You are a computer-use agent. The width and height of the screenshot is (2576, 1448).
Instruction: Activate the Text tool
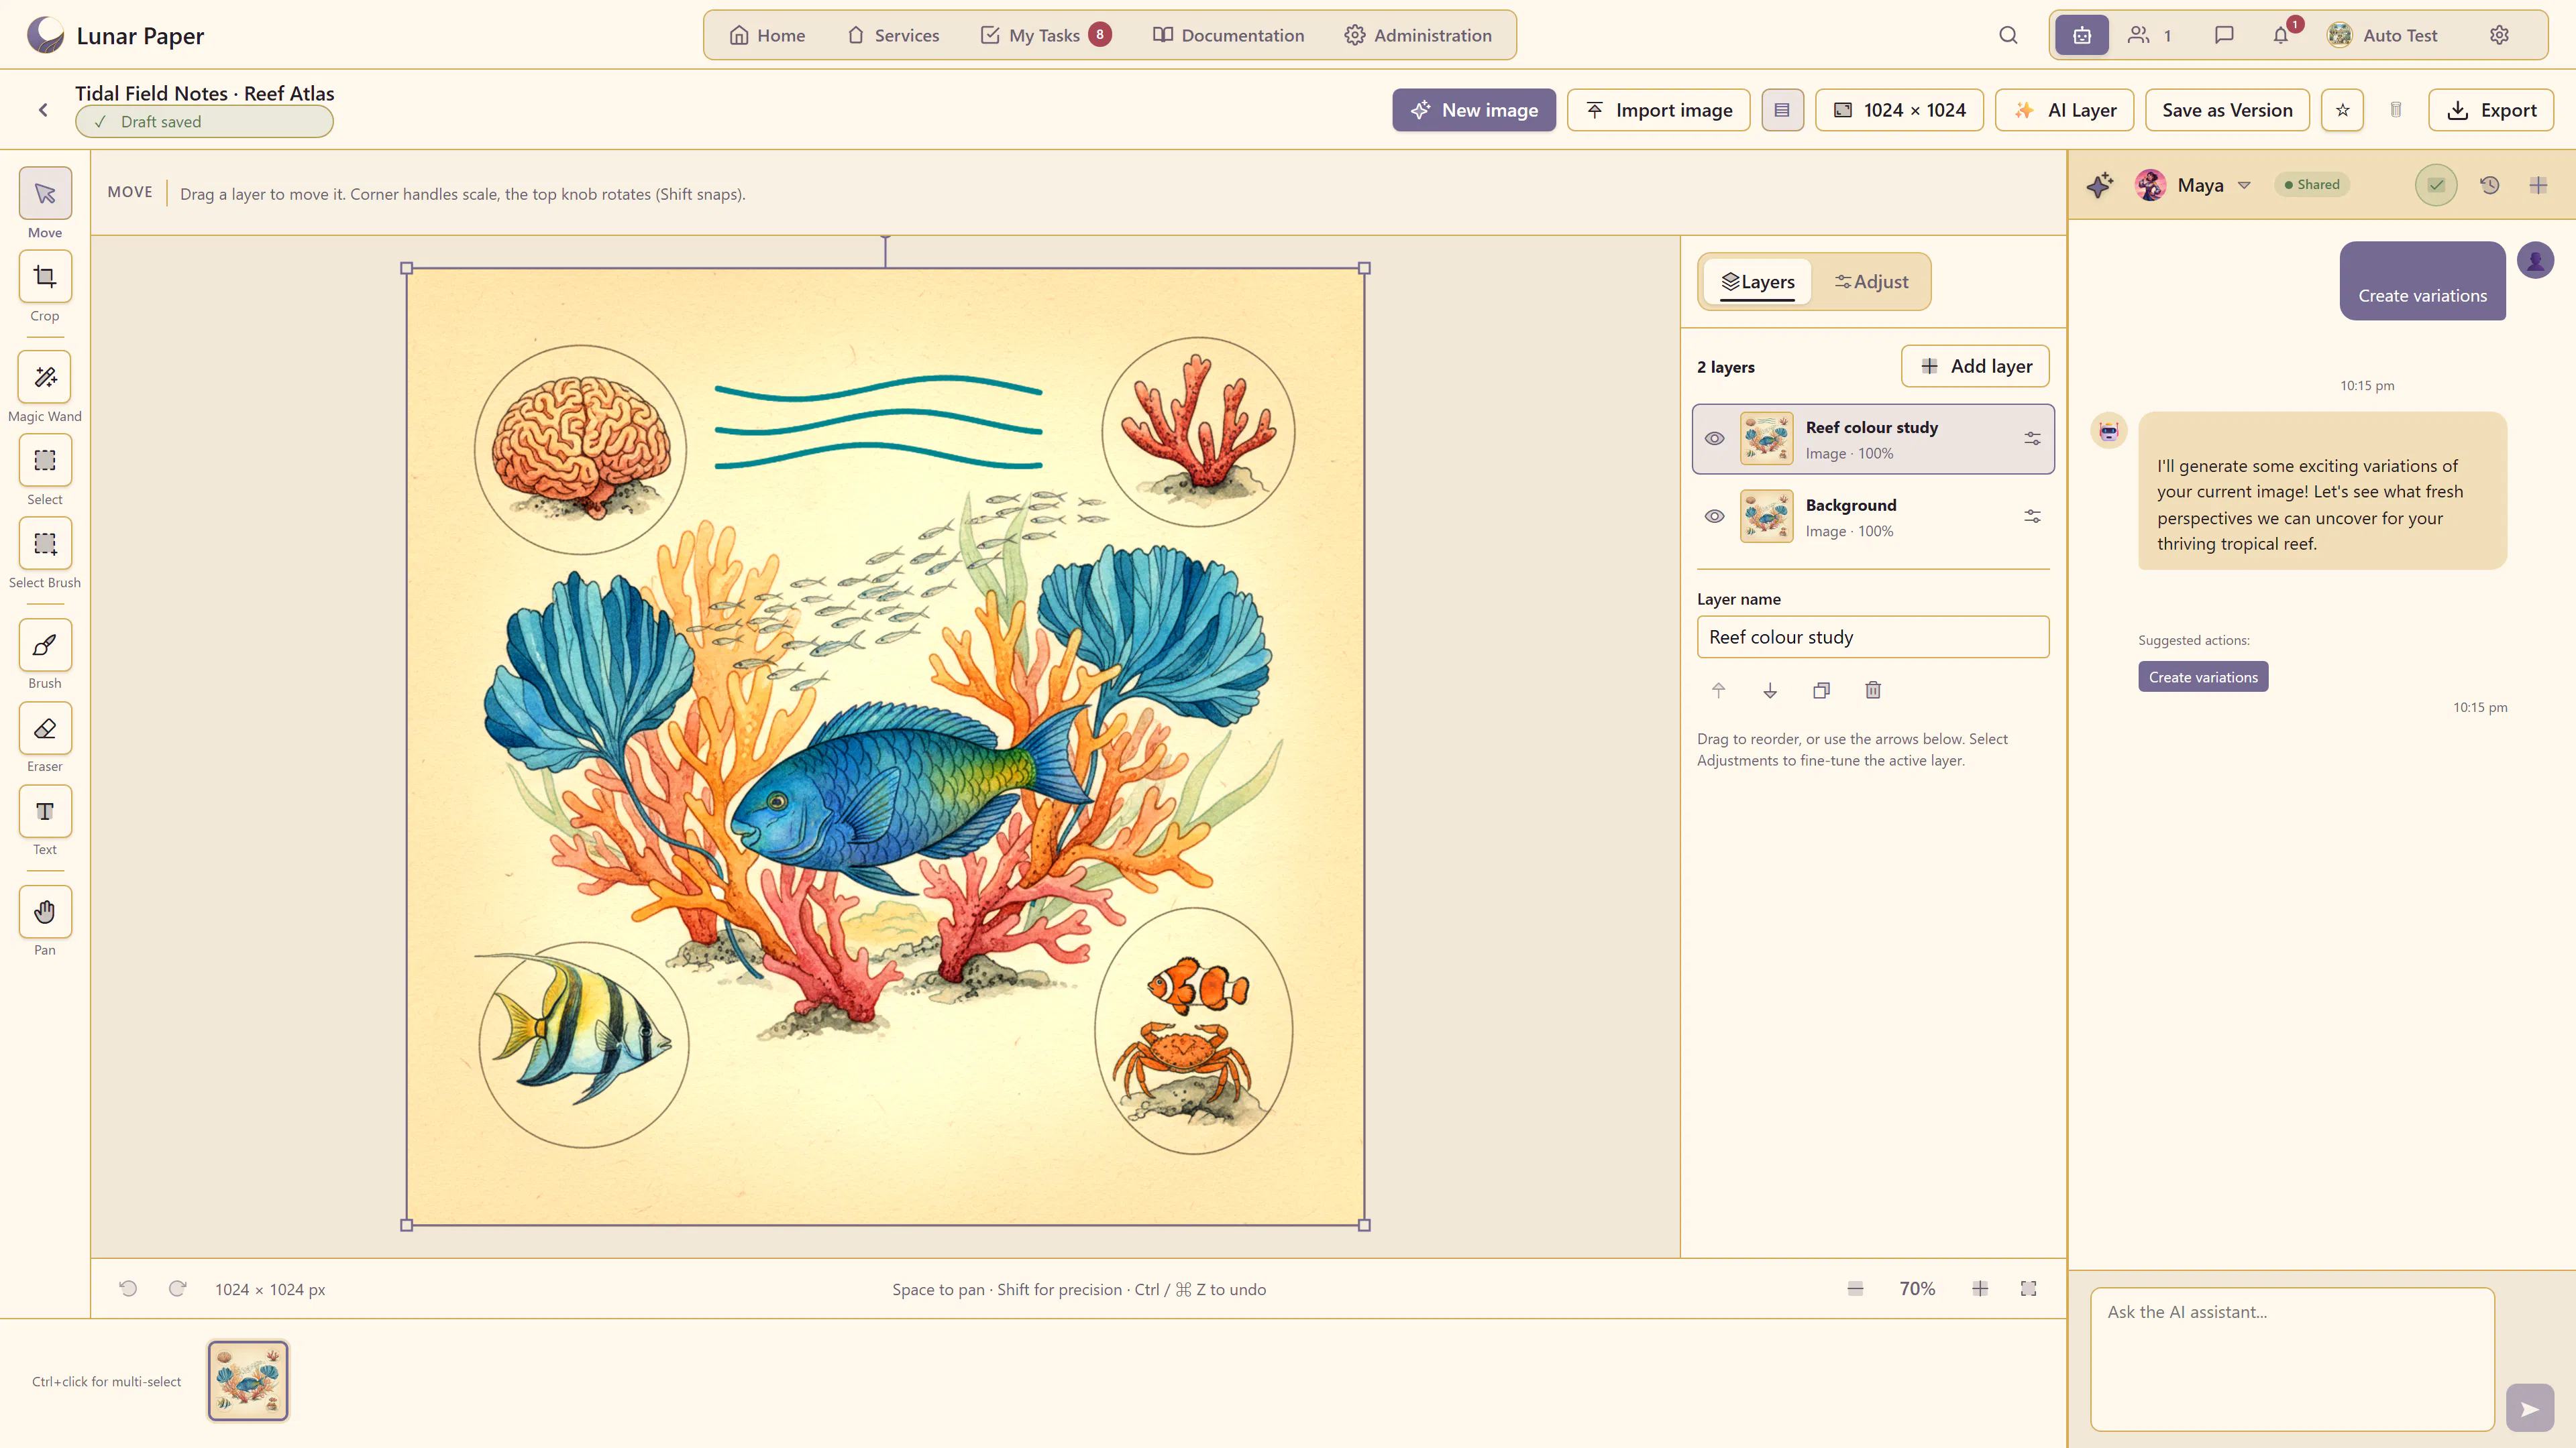point(45,810)
